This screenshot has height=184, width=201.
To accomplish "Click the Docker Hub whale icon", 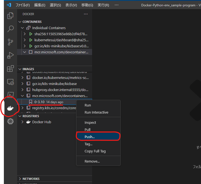I will coord(28,122).
